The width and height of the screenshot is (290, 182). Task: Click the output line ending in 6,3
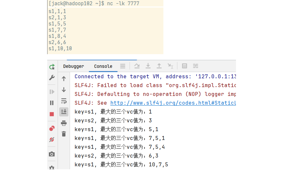point(117,156)
